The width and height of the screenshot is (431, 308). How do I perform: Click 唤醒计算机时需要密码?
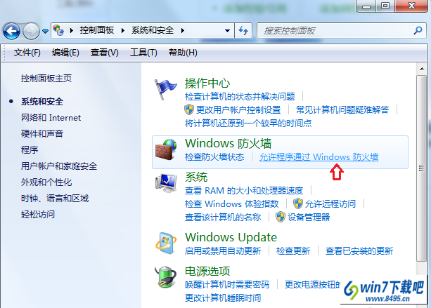[227, 285]
